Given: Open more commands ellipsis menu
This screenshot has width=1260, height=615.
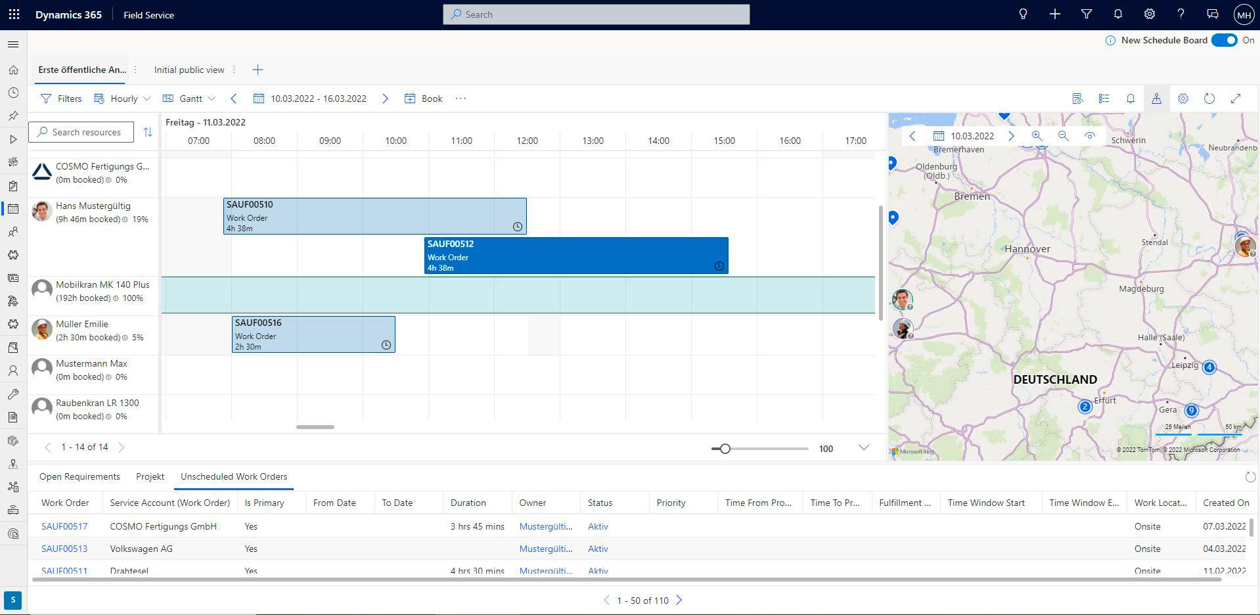Looking at the screenshot, I should click(x=461, y=99).
